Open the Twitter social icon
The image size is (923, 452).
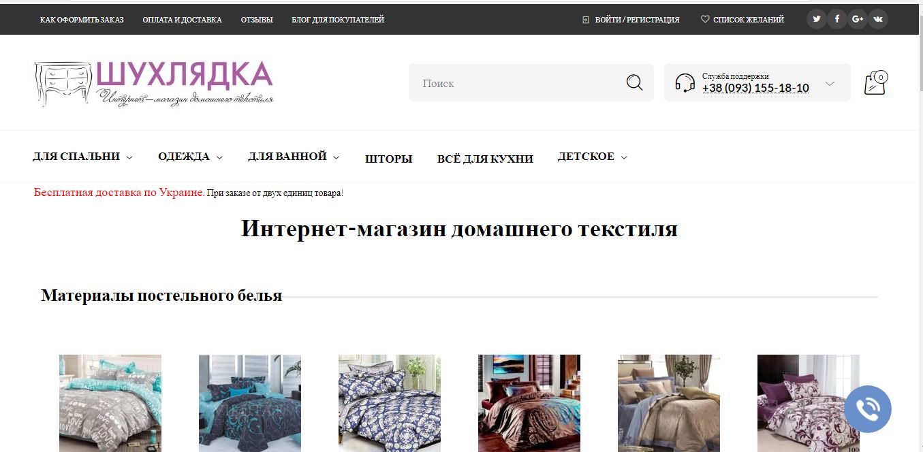(x=816, y=19)
